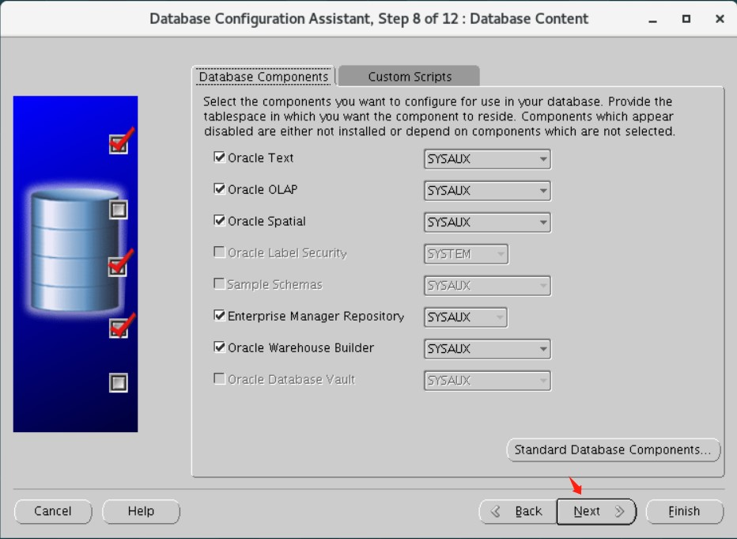Open Standard Database Components dialog
This screenshot has height=539, width=737.
(x=613, y=450)
